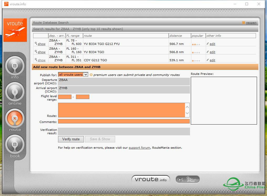Click the Verify route button
This screenshot has width=267, height=196.
tap(71, 139)
